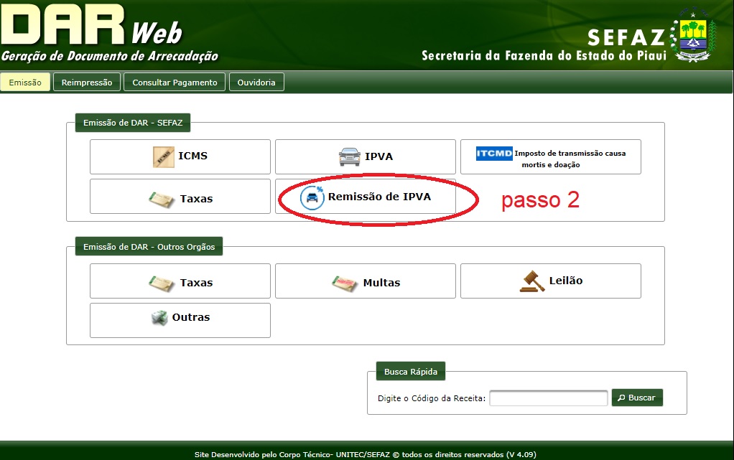Click the Piauí state crest emblem
734x460 pixels.
693,36
